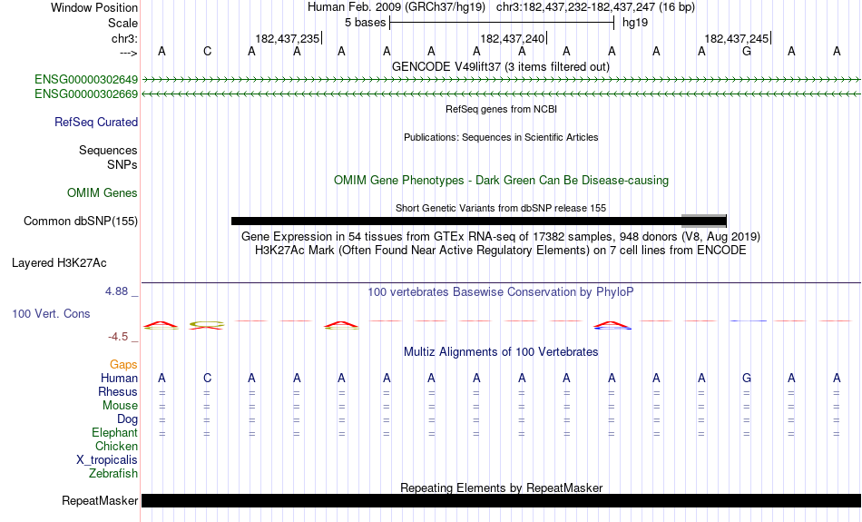862x522 pixels.
Task: Click the H3K27Ac Mark ENCODE track title
Action: click(501, 251)
